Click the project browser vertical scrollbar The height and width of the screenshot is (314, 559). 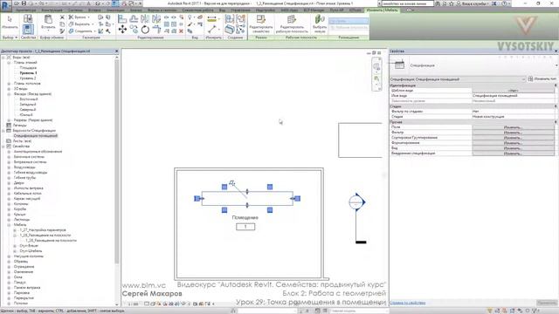[116, 160]
